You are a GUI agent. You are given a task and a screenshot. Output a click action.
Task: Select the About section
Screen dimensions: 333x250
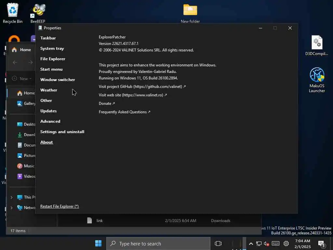tap(47, 142)
